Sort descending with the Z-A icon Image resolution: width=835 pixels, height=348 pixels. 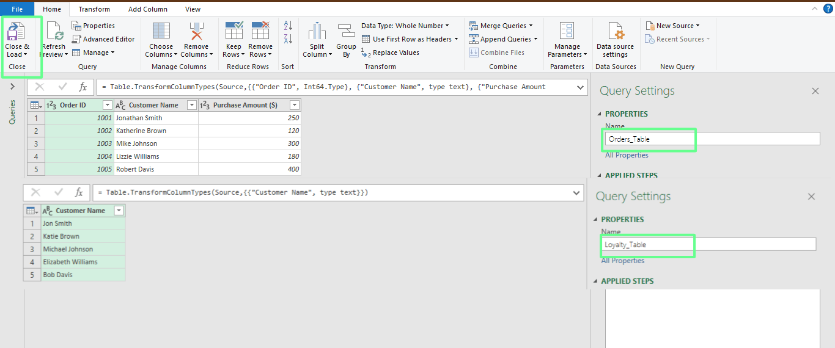click(288, 38)
